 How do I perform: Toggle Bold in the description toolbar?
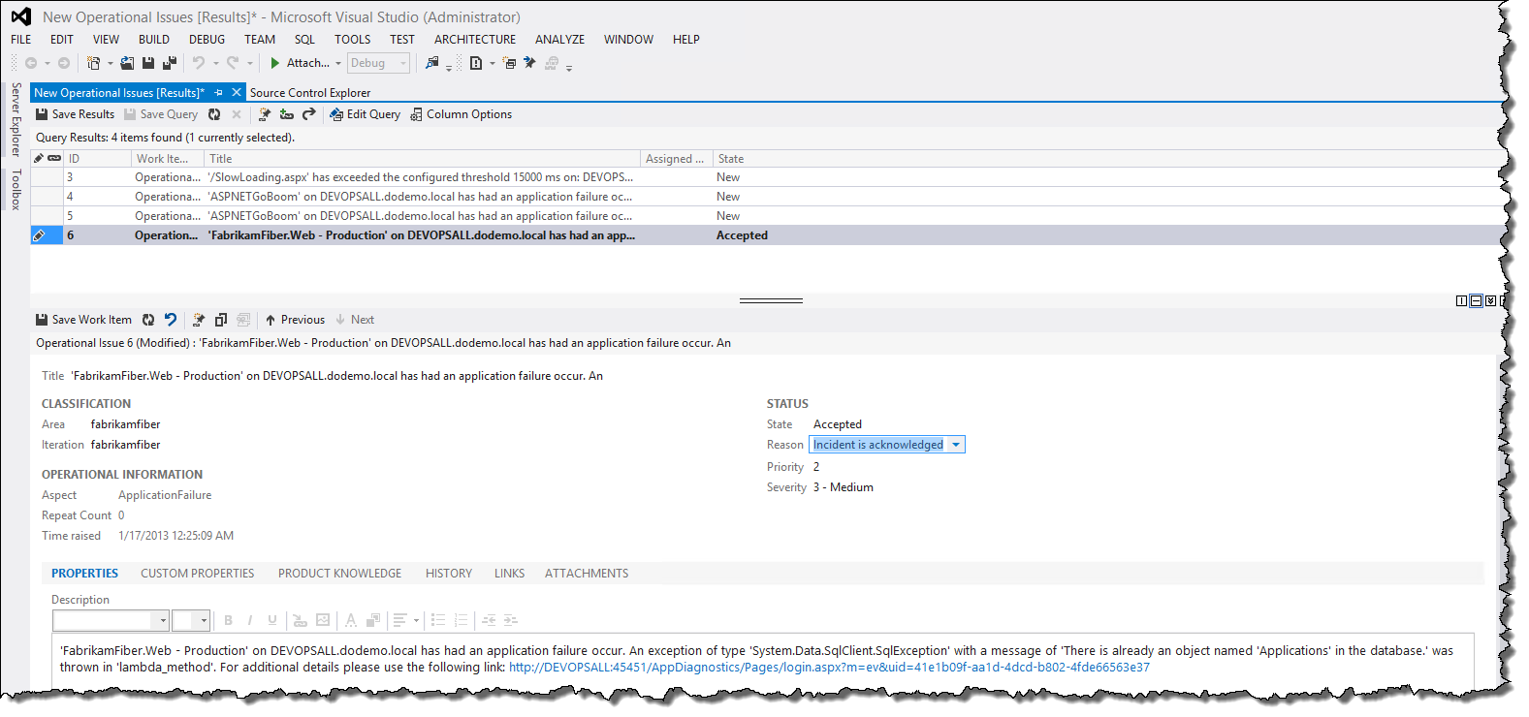[228, 620]
